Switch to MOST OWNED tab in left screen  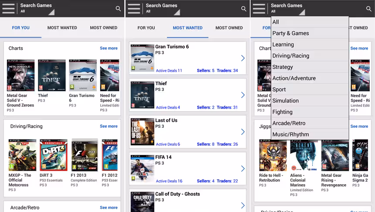[x=103, y=28]
